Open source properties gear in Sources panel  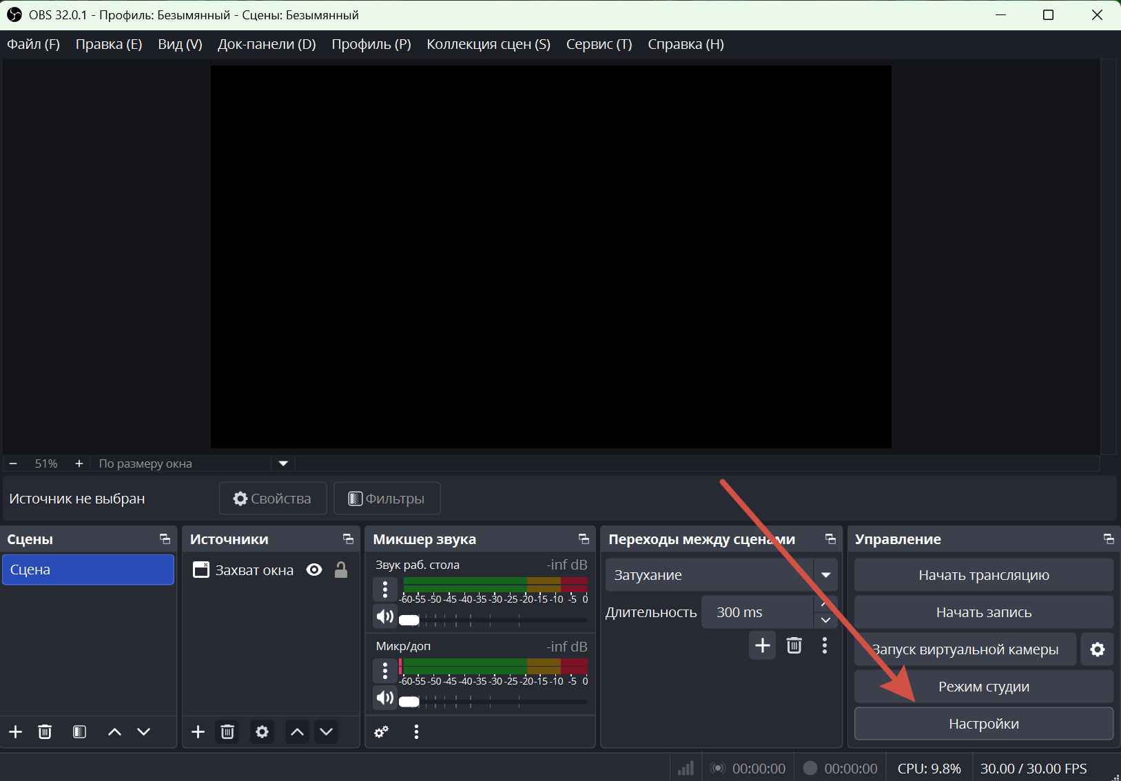(262, 731)
